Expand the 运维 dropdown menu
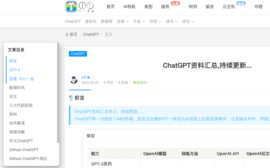Screen dimensions: 270x168 [123, 21]
